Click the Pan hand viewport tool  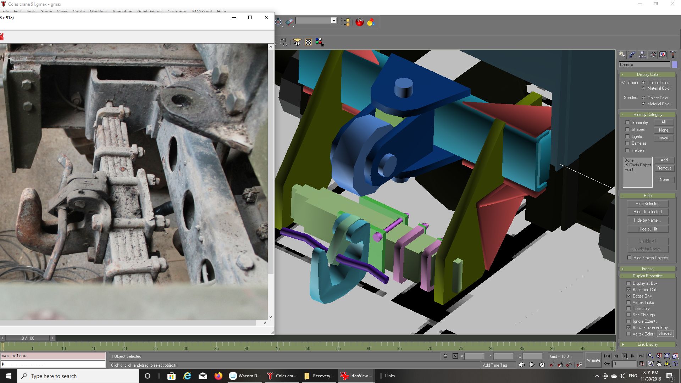pos(659,364)
